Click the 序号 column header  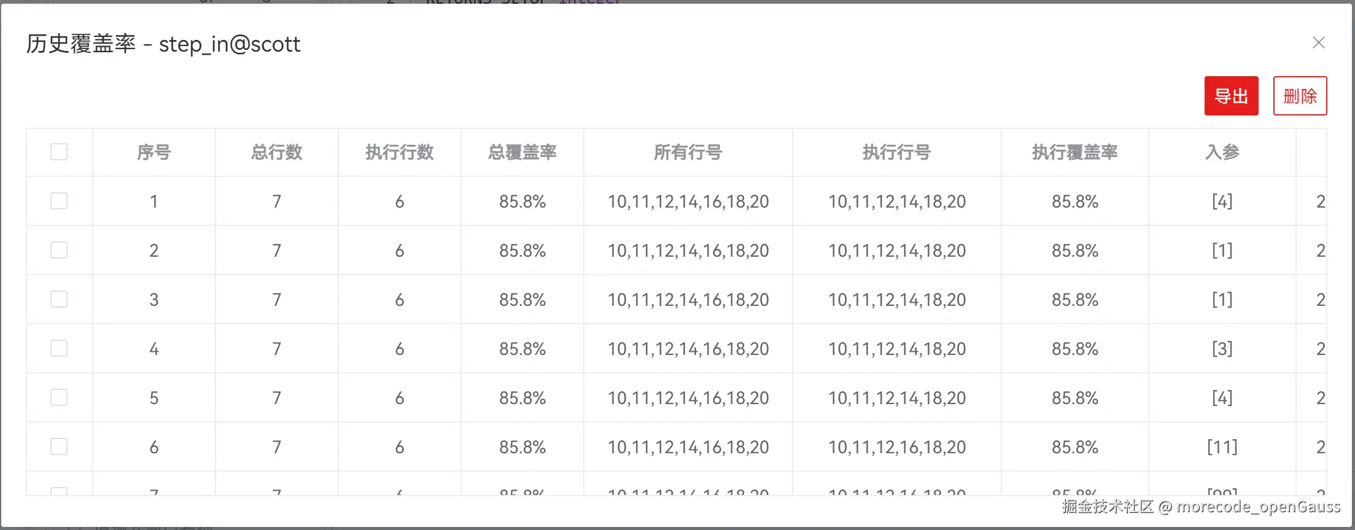pos(153,152)
